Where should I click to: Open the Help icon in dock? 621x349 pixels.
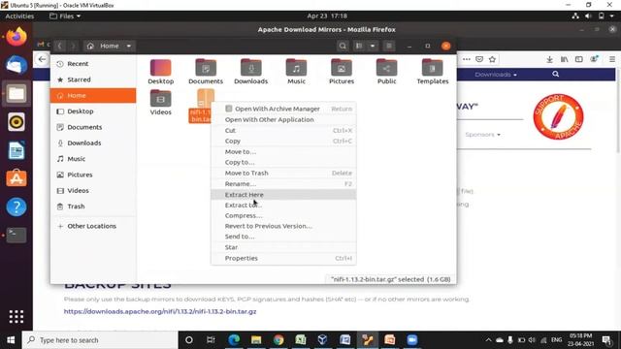click(16, 206)
